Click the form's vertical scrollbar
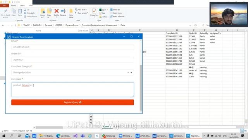Image resolution: width=248 pixels, height=139 pixels. [141, 88]
